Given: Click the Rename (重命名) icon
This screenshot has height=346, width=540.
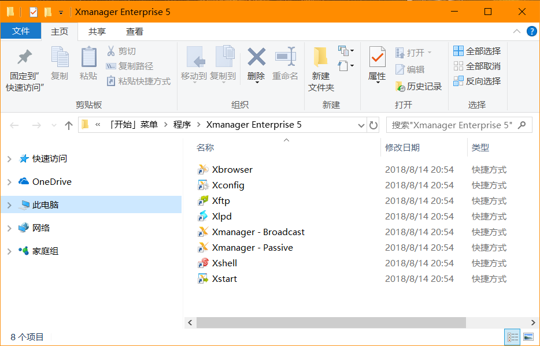Looking at the screenshot, I should pos(286,57).
